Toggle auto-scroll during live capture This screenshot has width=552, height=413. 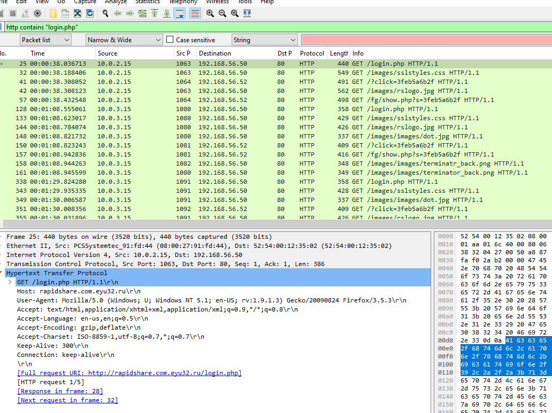(x=180, y=13)
